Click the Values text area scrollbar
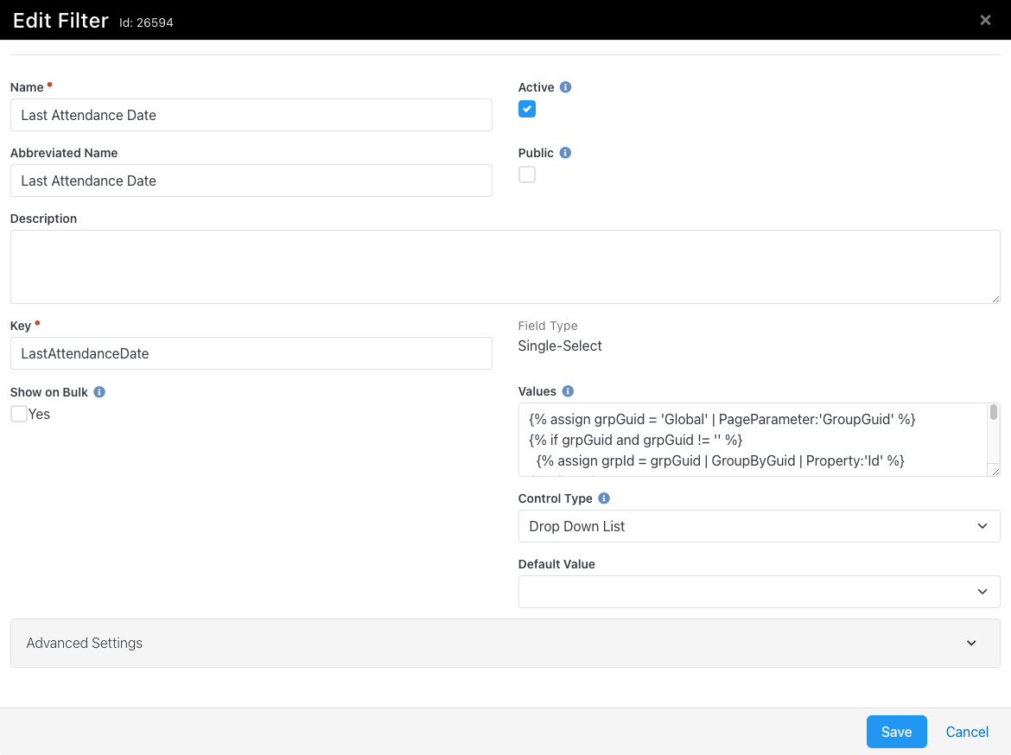 (x=994, y=413)
